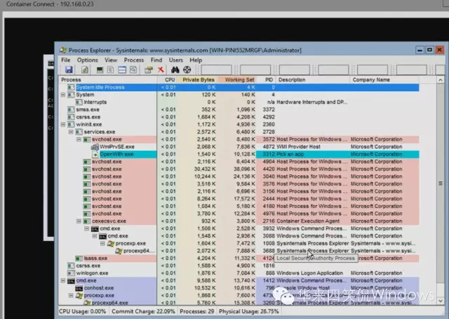
Task: Click the binoculars Find Handle icon
Action: pyautogui.click(x=175, y=70)
